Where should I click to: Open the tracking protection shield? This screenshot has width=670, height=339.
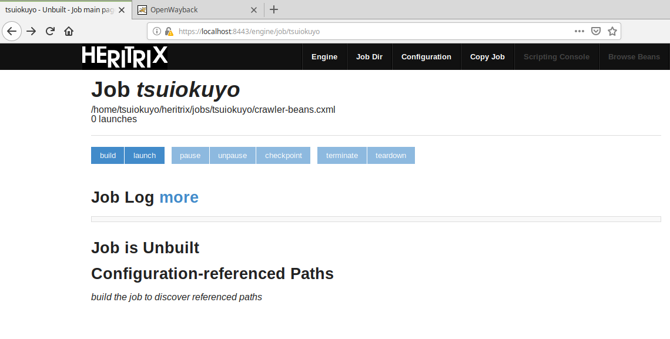click(x=596, y=31)
